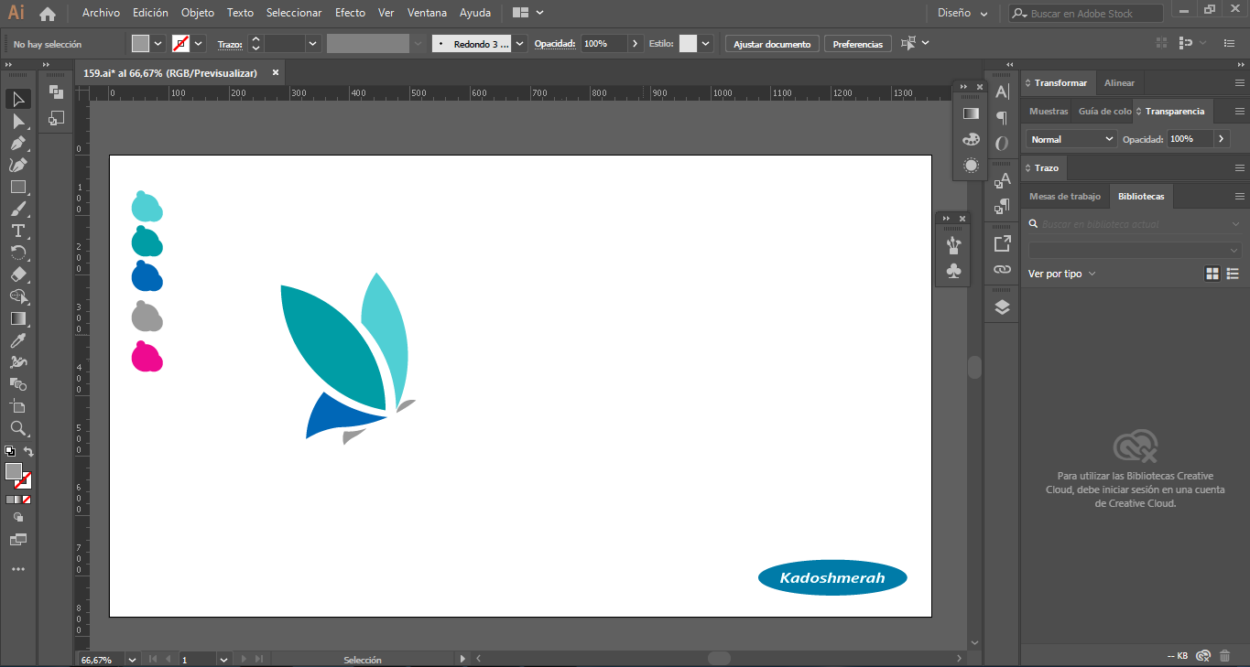1250x667 pixels.
Task: Open the Paragraph panel icon
Action: coord(1002,117)
